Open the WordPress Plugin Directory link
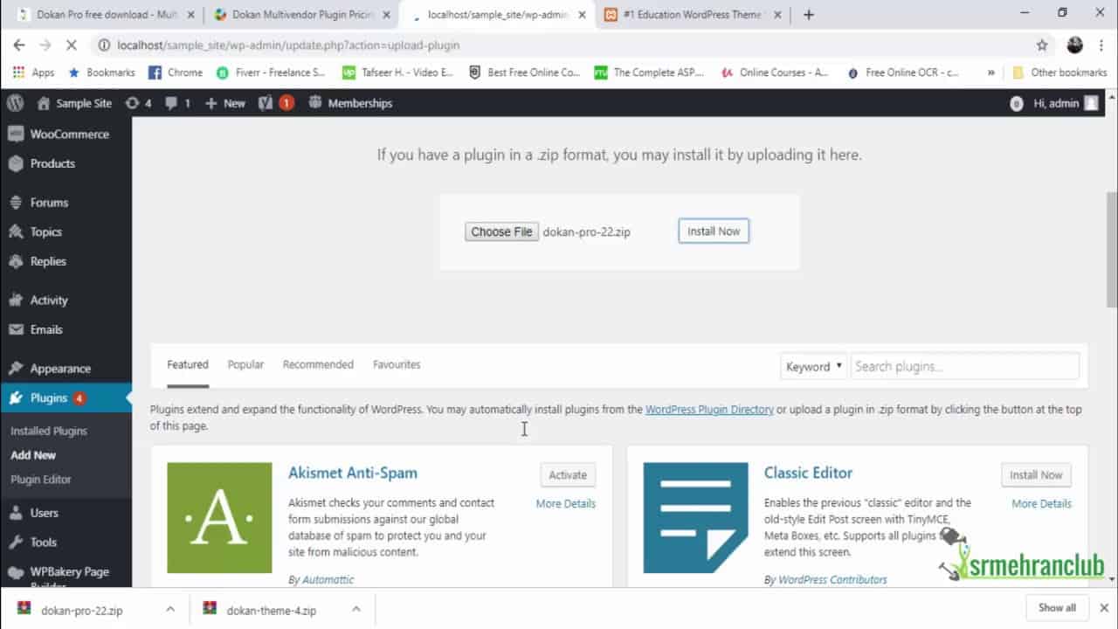 tap(709, 409)
